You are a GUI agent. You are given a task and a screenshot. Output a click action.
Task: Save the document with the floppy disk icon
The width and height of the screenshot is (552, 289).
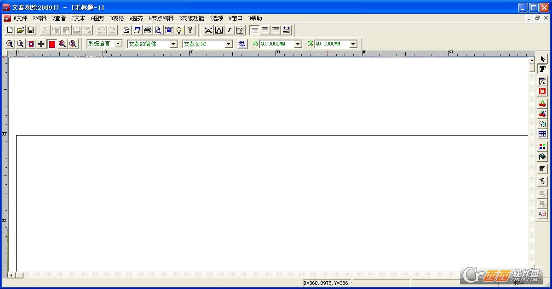tap(31, 30)
